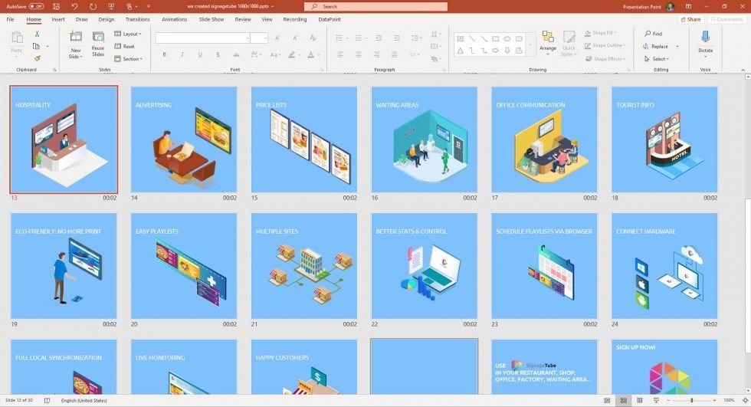Open the font name combo box
751x407 pixels.
202,38
